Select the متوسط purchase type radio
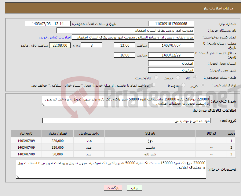 pos(183,85)
